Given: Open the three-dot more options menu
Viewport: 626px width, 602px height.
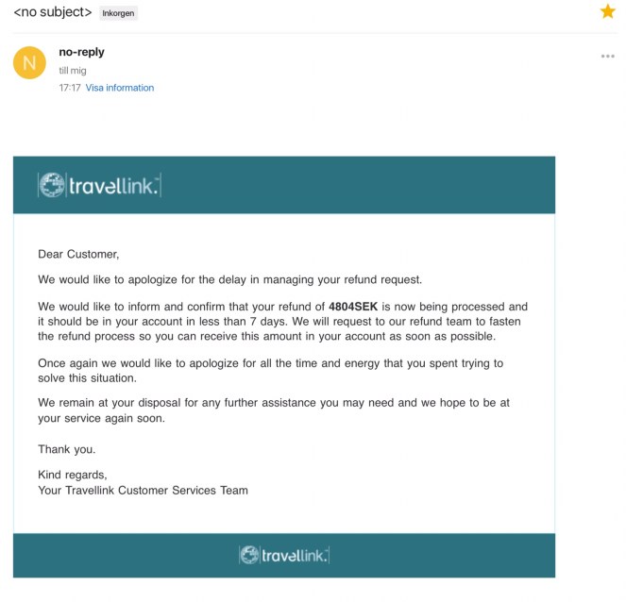Looking at the screenshot, I should tap(608, 57).
